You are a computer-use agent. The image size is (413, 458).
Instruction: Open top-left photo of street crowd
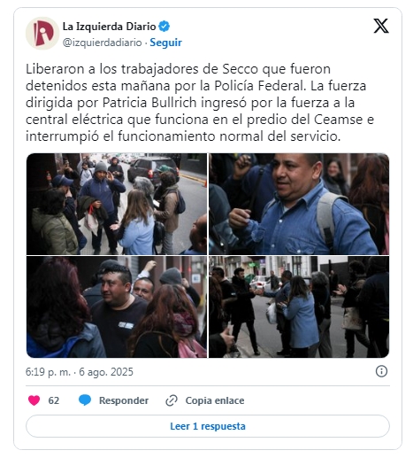pos(117,204)
